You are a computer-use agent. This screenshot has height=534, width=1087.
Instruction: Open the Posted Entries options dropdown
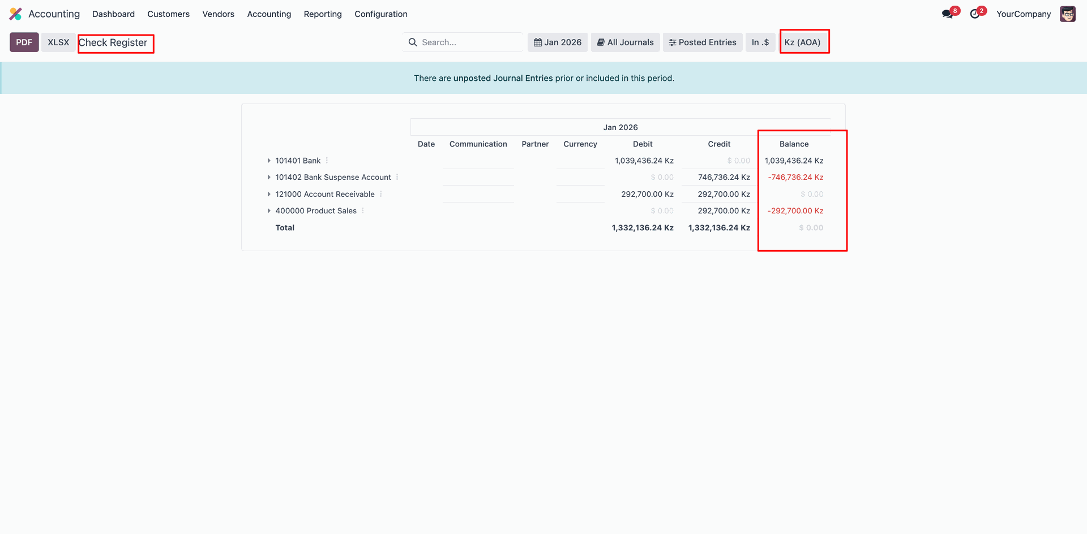(702, 42)
